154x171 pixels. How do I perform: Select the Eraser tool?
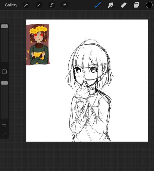(124, 5)
